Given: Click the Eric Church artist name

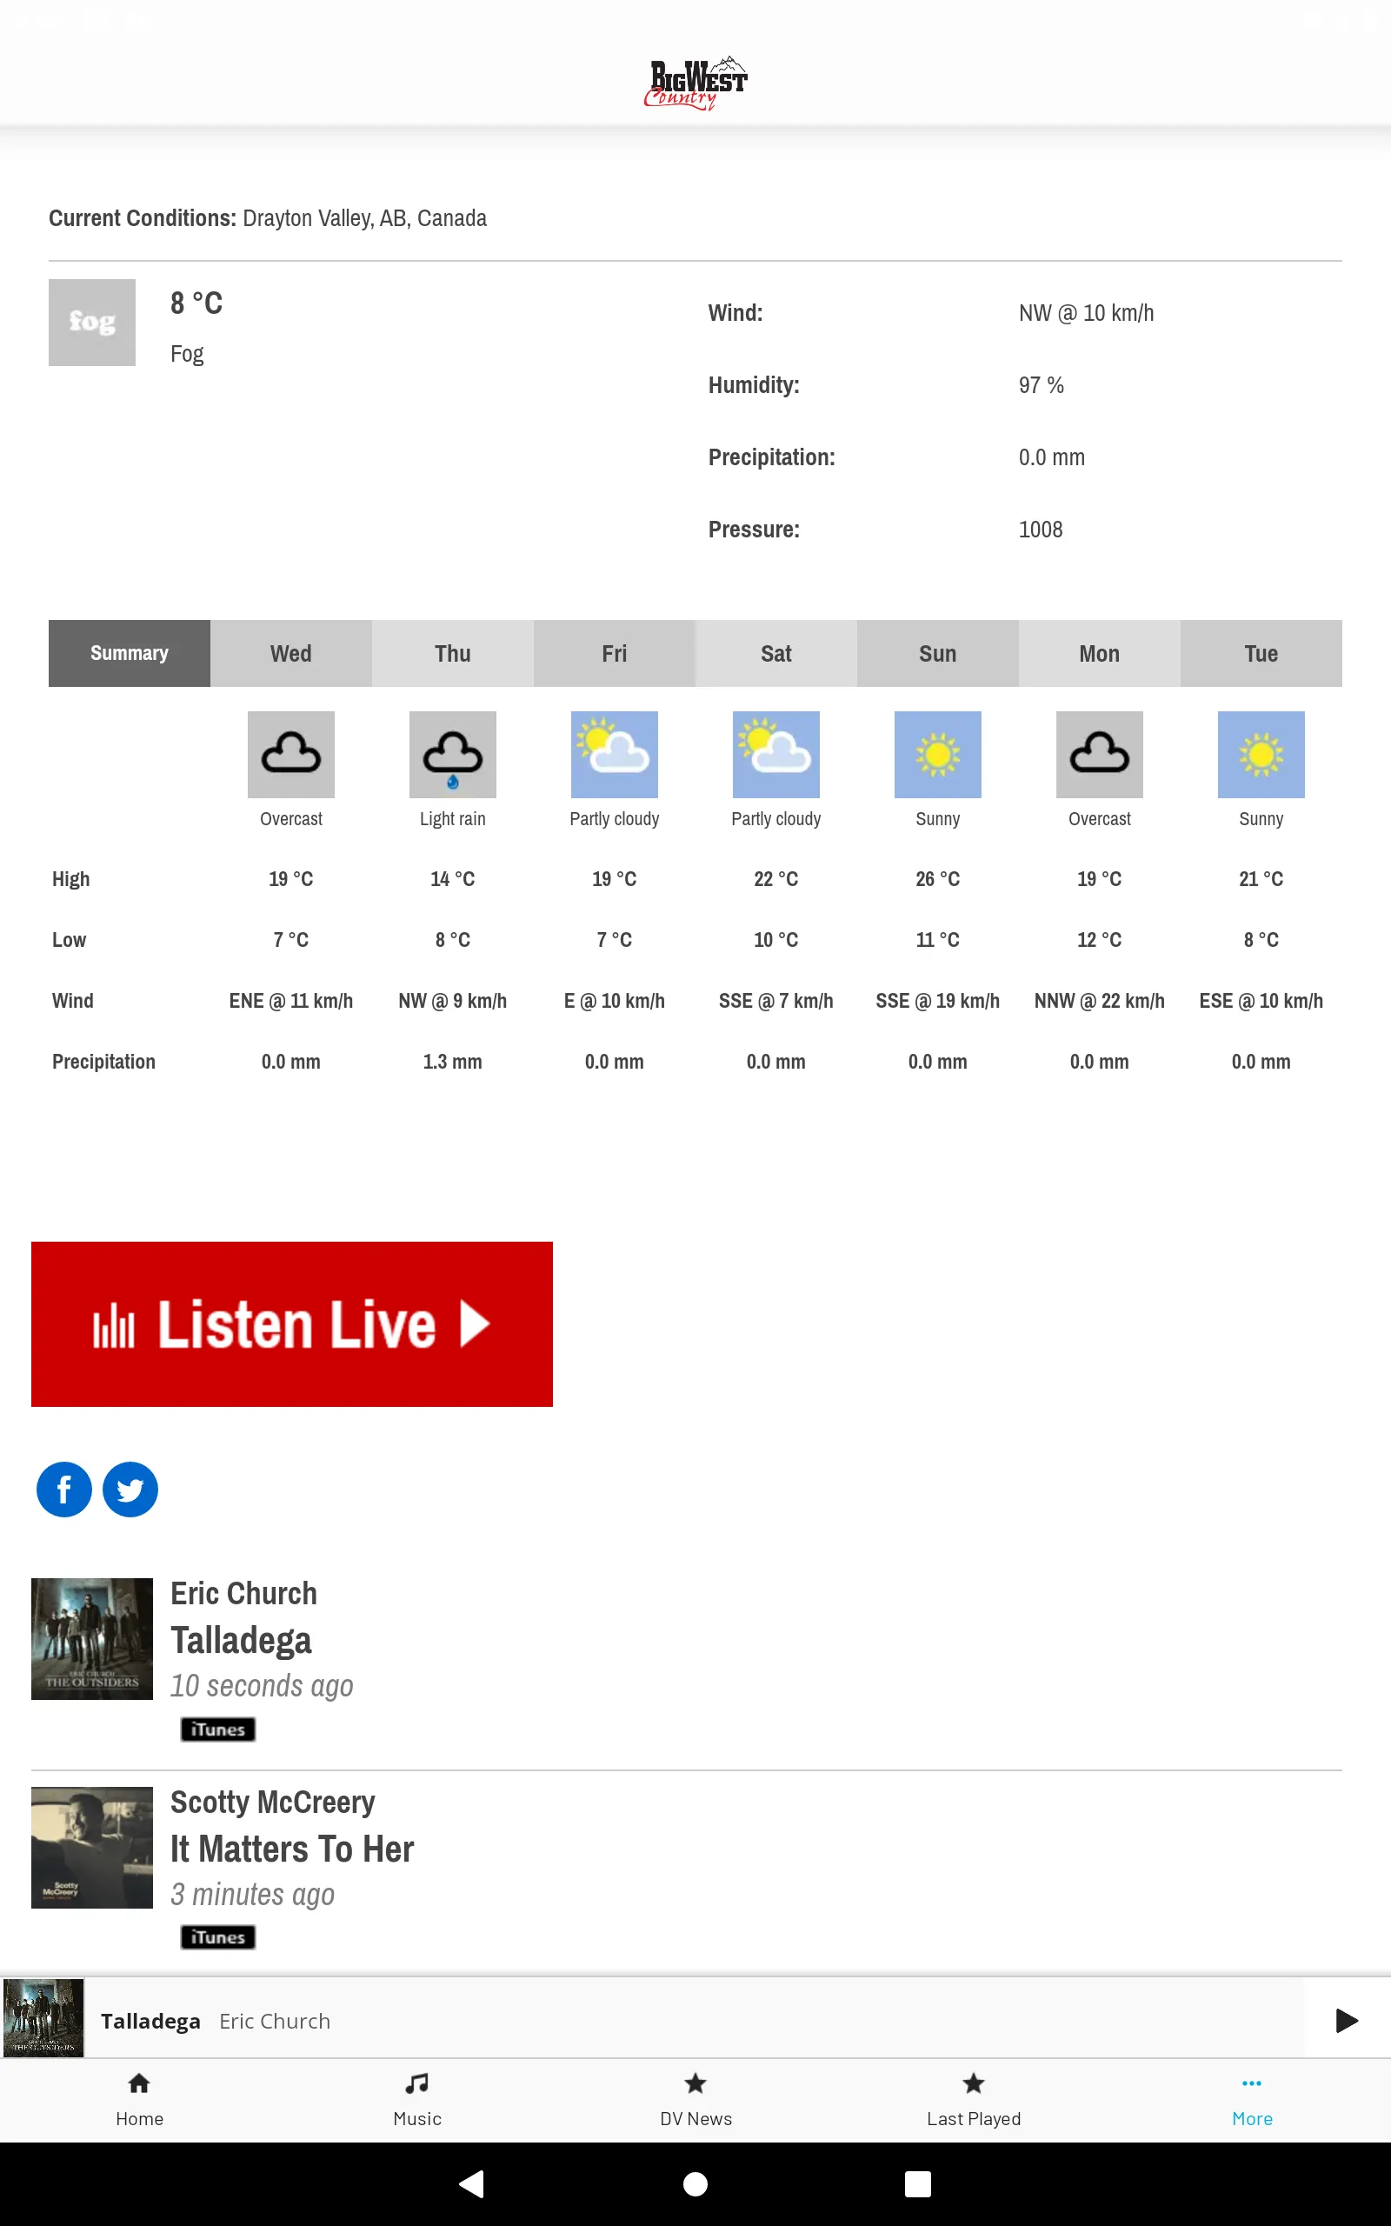Looking at the screenshot, I should [x=243, y=1593].
